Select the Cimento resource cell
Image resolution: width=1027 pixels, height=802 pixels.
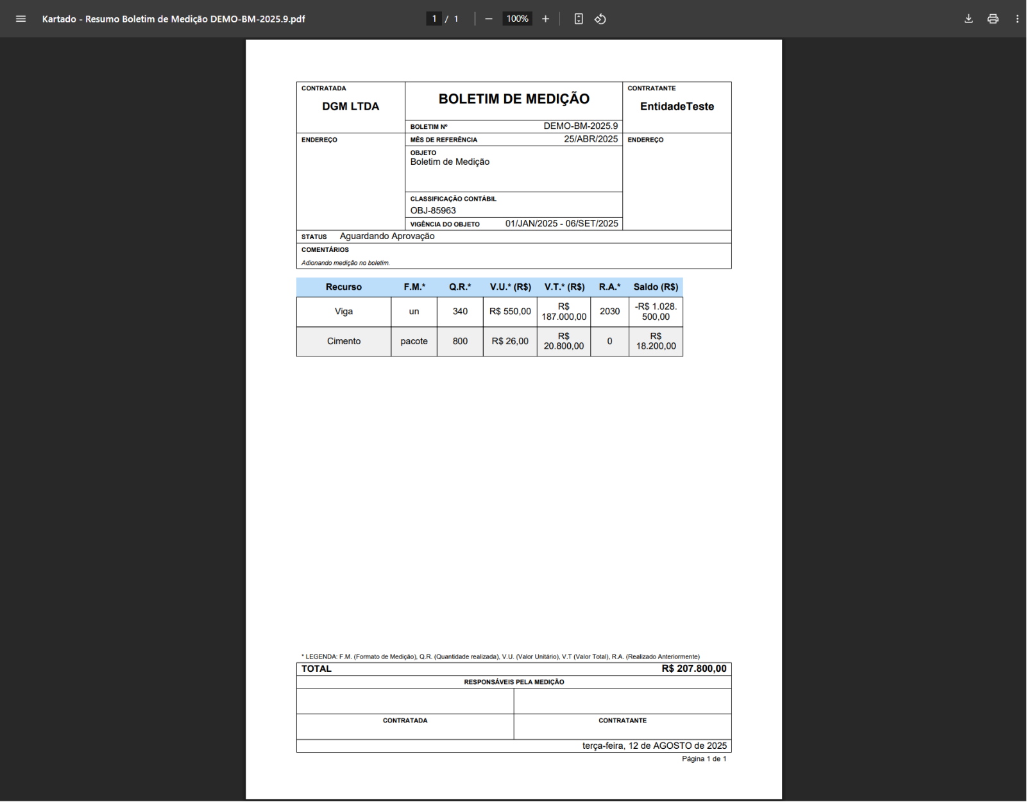coord(344,341)
